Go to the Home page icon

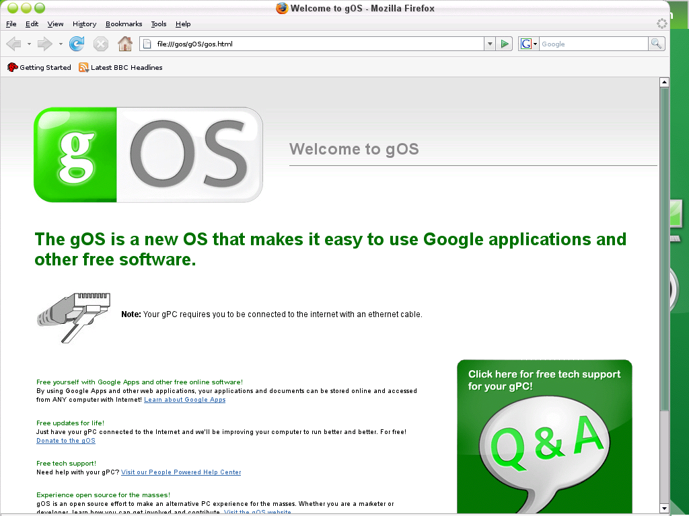click(x=124, y=44)
